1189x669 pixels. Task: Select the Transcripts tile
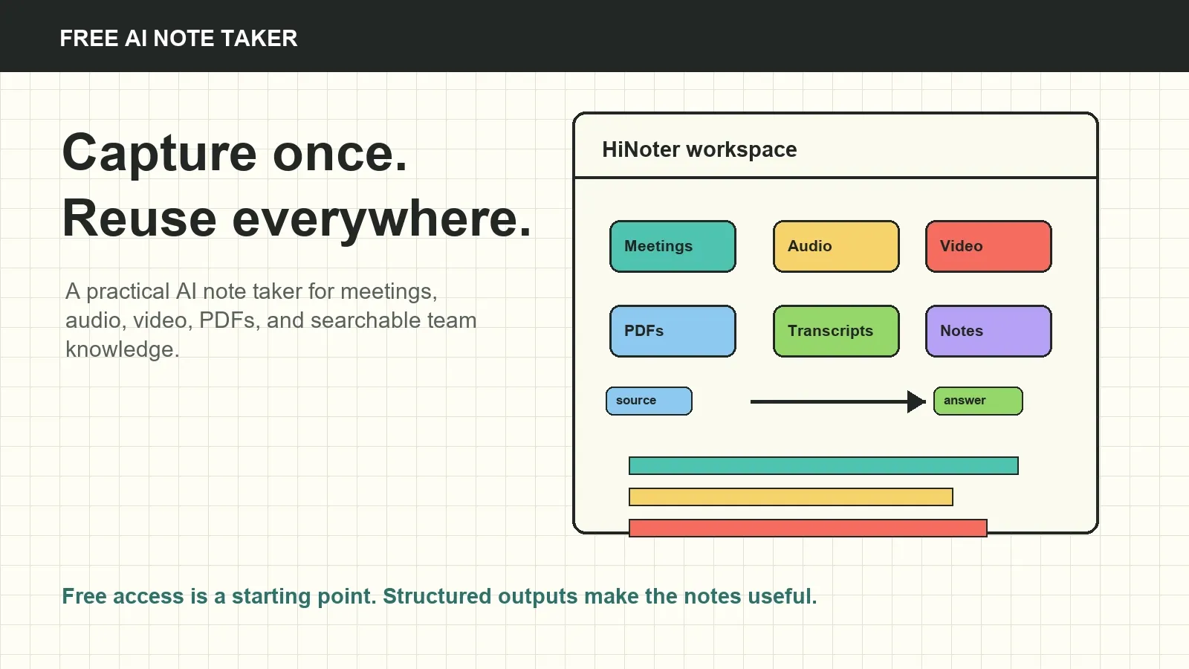[836, 331]
